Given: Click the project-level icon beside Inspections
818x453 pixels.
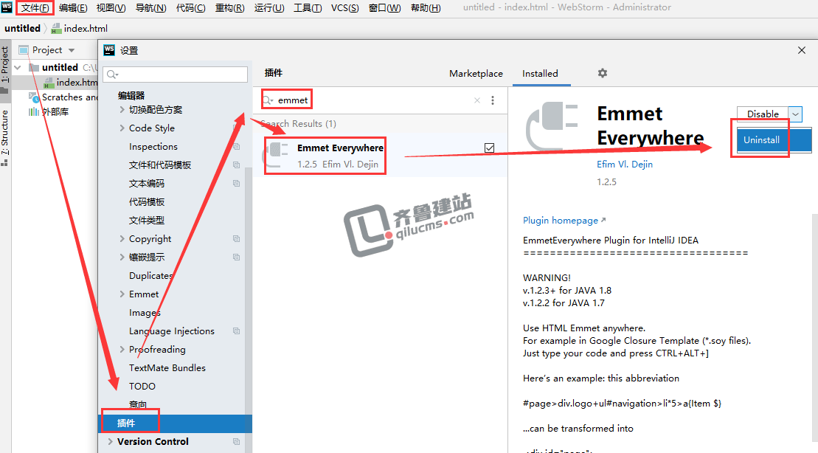Looking at the screenshot, I should (x=236, y=147).
